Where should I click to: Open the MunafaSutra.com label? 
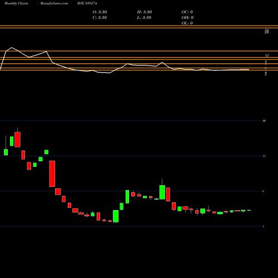[x=54, y=3]
